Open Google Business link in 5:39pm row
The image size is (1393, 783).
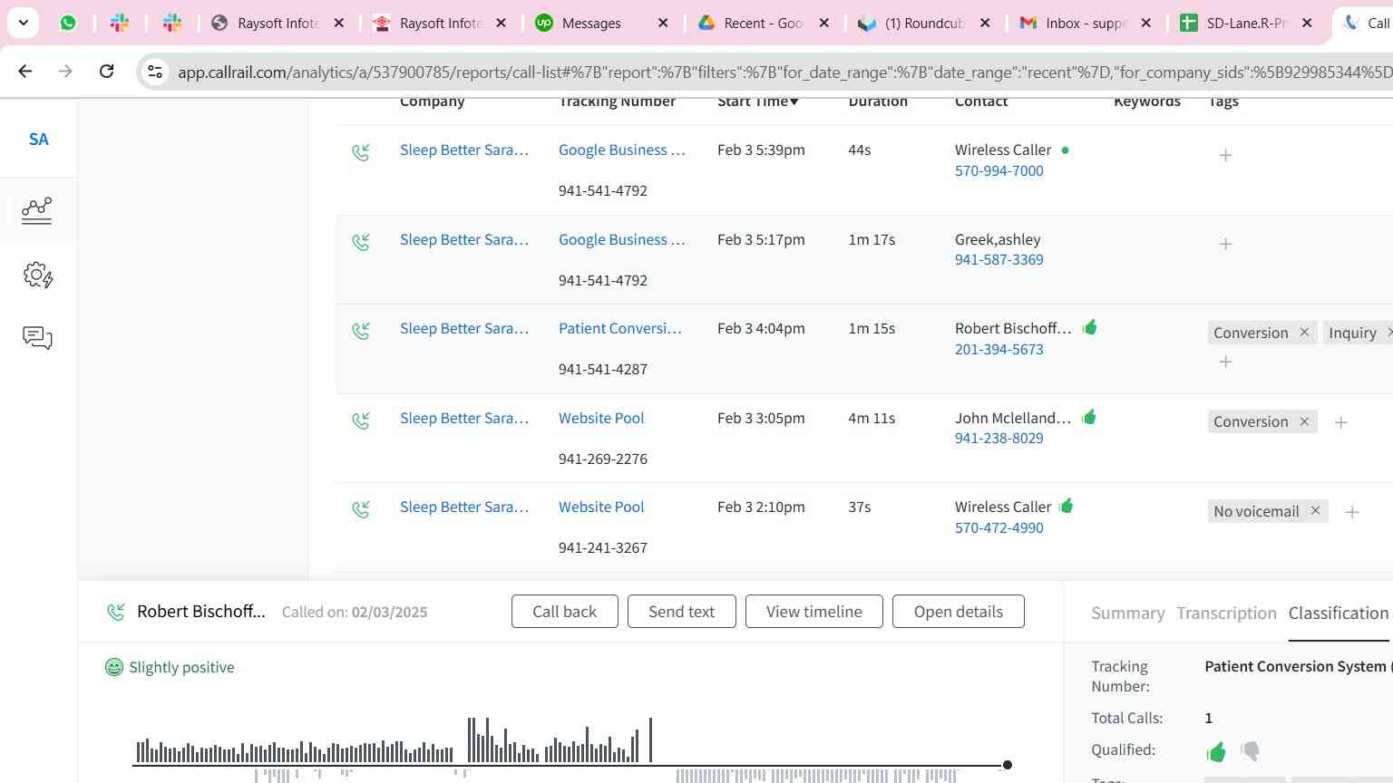coord(622,150)
